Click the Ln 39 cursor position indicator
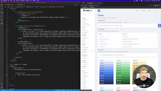161x91 pixels. (58, 90)
